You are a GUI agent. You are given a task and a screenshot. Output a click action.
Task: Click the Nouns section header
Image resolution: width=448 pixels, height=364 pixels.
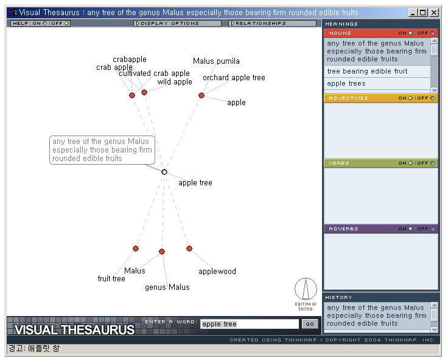[x=381, y=33]
